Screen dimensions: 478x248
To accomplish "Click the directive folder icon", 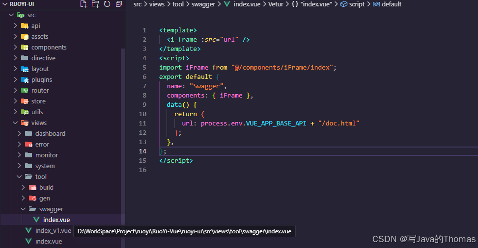I will click(25, 58).
